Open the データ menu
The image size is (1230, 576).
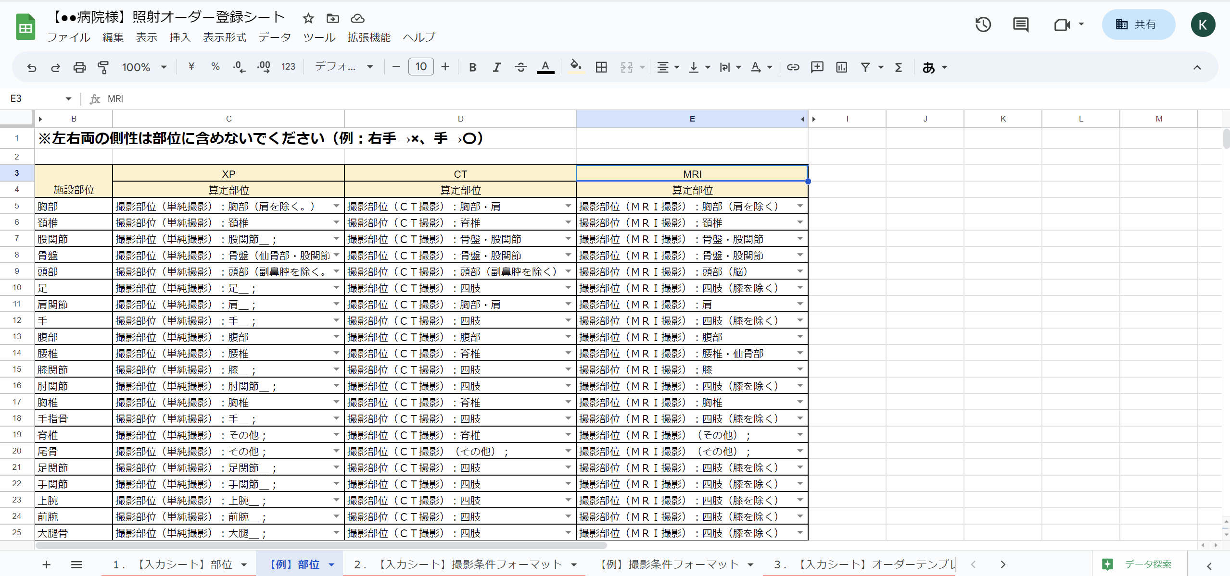(274, 37)
